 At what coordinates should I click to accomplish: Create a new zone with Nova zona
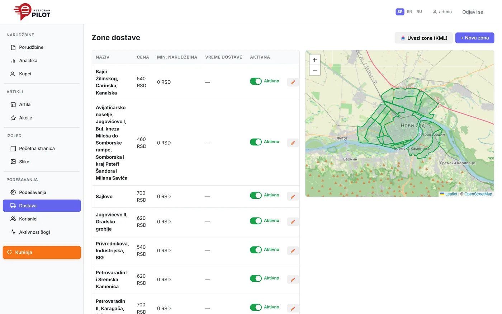pos(475,38)
